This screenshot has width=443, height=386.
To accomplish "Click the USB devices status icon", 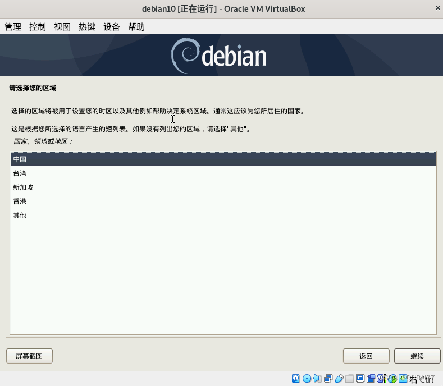I will pyautogui.click(x=339, y=378).
